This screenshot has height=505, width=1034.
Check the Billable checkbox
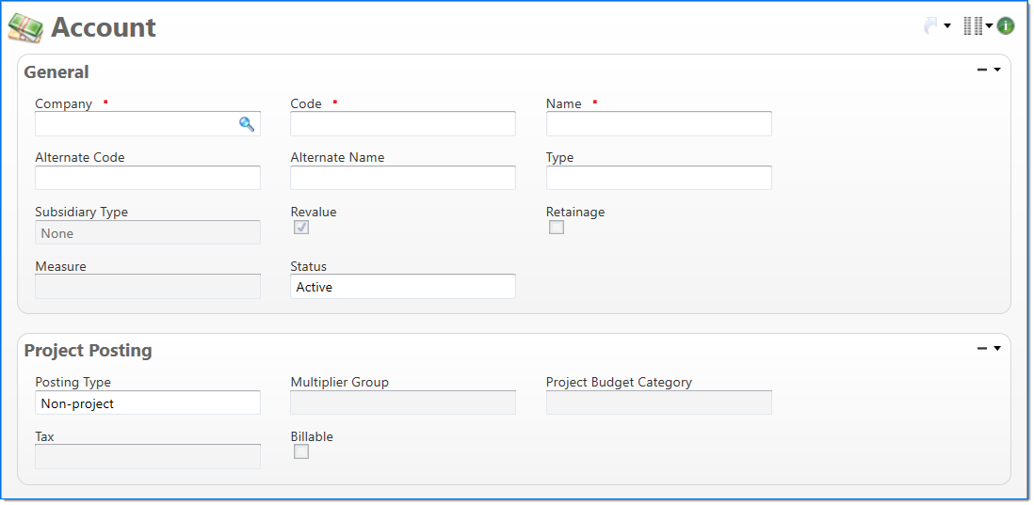[301, 452]
